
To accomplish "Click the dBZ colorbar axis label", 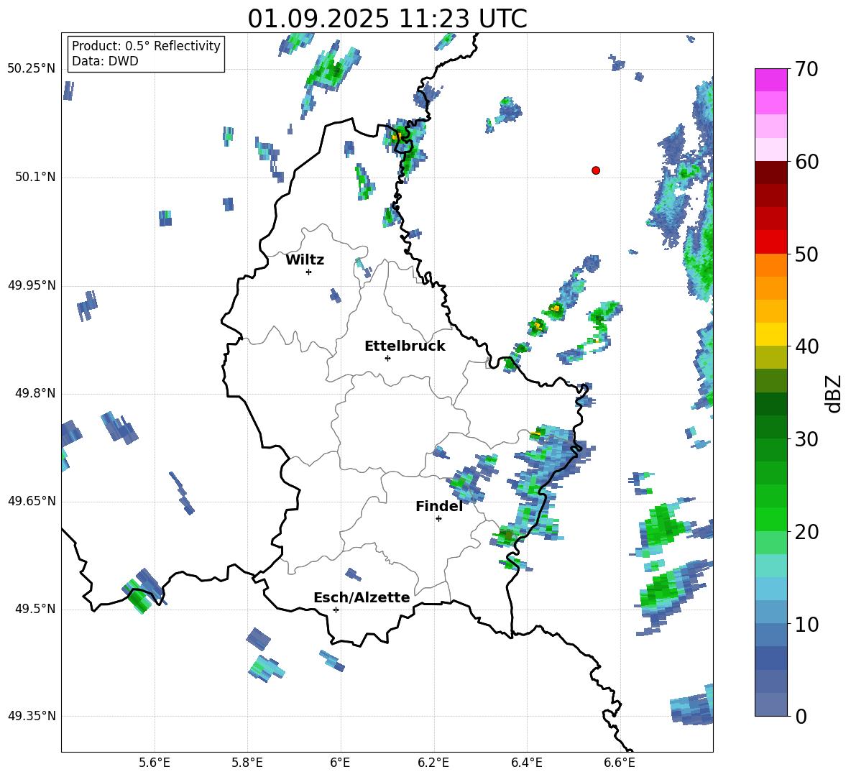I will [x=834, y=393].
